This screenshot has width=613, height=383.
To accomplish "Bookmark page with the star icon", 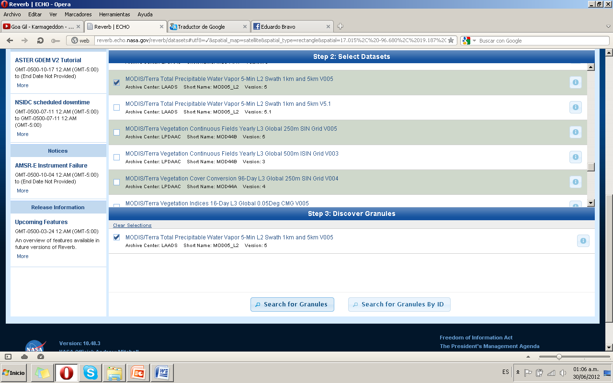I will click(x=451, y=41).
